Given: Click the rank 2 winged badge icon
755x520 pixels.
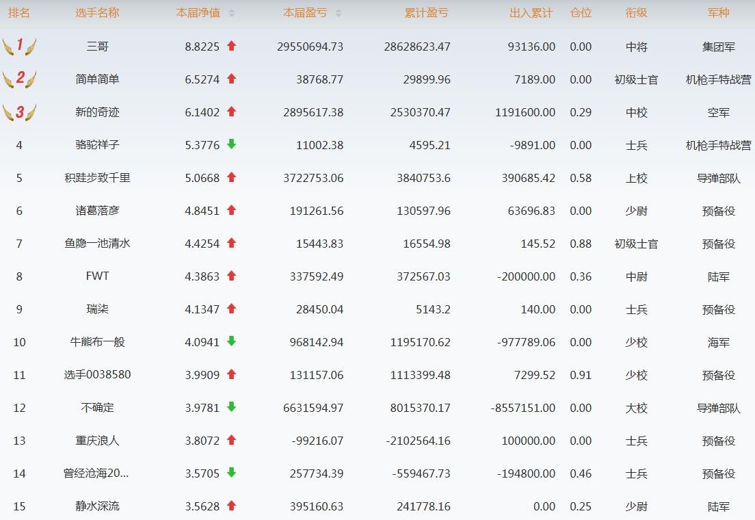Looking at the screenshot, I should [19, 79].
